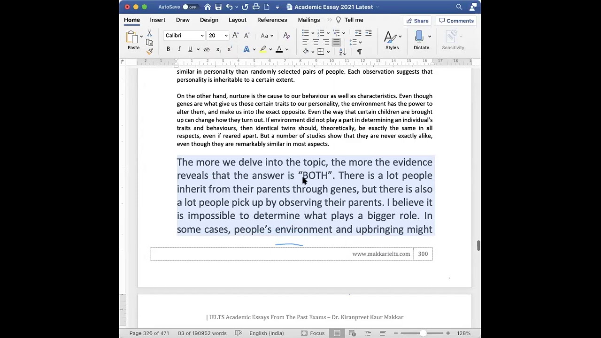Open the References tab
Image resolution: width=601 pixels, height=338 pixels.
pyautogui.click(x=272, y=20)
